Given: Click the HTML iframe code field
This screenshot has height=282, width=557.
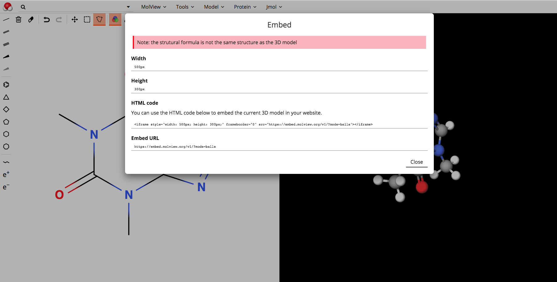Looking at the screenshot, I should [279, 124].
